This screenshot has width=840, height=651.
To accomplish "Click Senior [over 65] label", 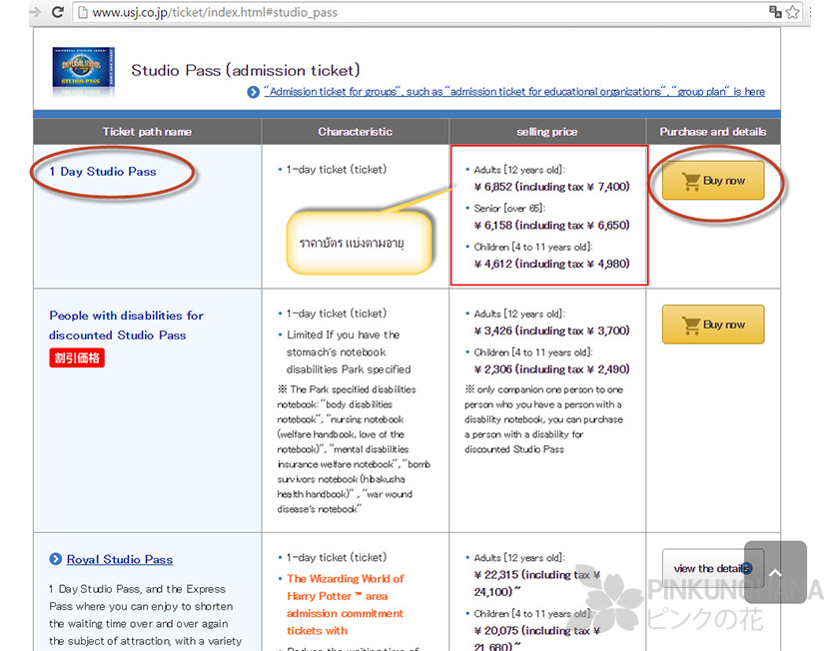I will [x=509, y=209].
